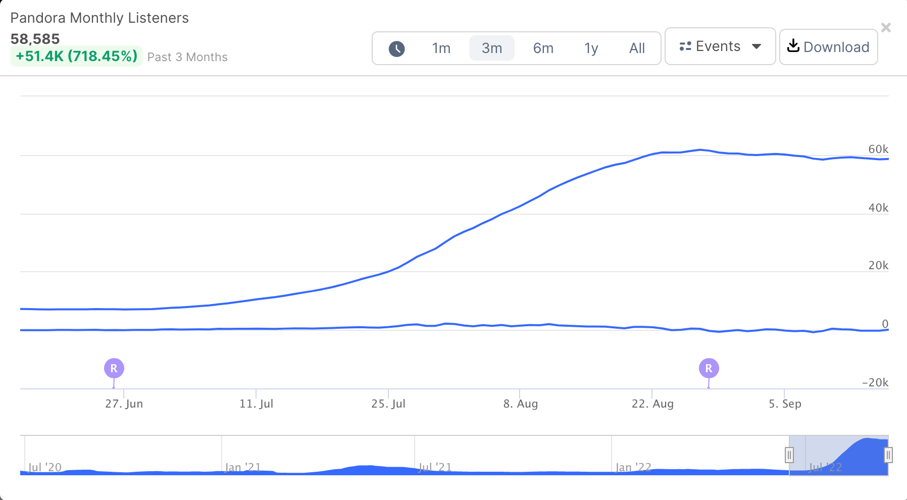Click the right navigator range handle

[x=888, y=455]
